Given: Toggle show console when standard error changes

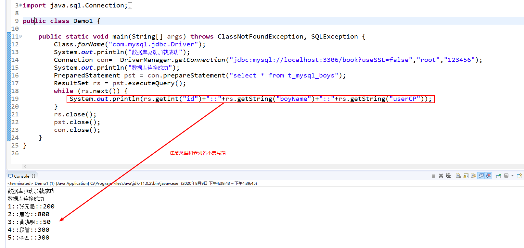Looking at the screenshot, I should [x=489, y=176].
